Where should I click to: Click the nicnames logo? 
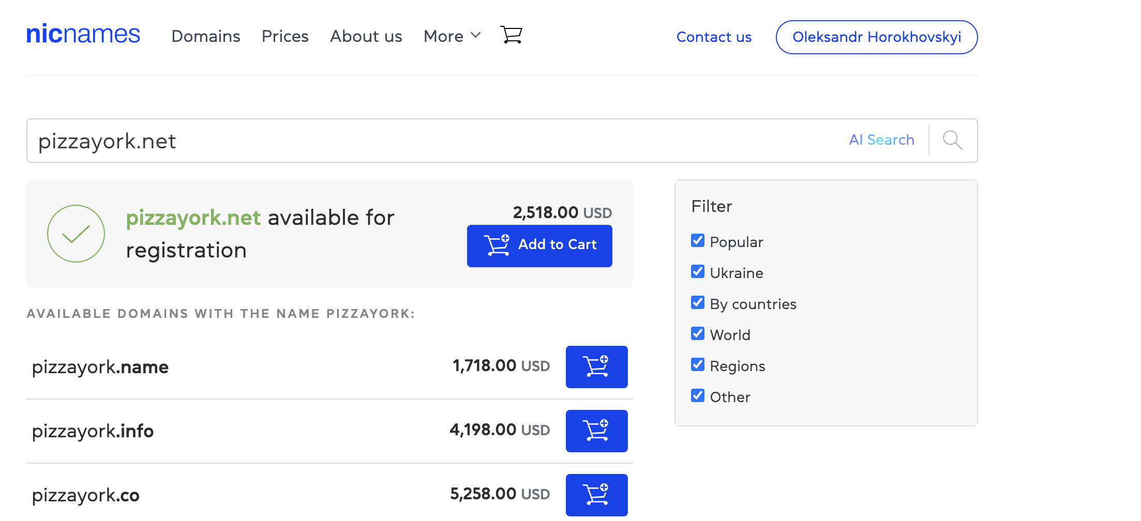click(x=83, y=35)
